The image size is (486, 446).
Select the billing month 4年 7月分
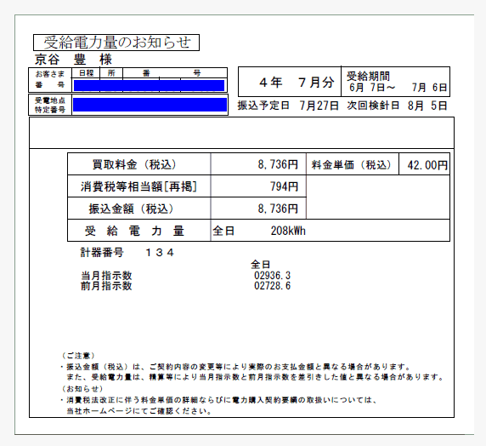297,83
